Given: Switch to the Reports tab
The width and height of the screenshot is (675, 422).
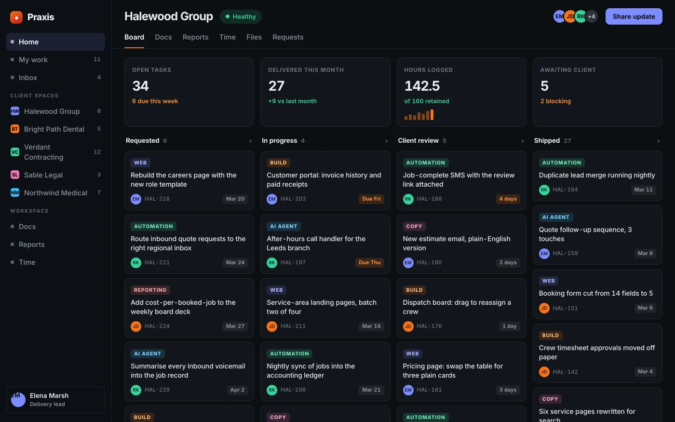Looking at the screenshot, I should 195,37.
